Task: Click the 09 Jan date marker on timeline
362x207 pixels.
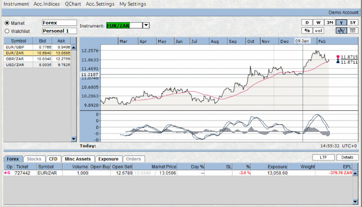Action: 302,41
